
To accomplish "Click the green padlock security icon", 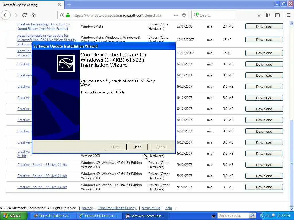I will pos(68,15).
